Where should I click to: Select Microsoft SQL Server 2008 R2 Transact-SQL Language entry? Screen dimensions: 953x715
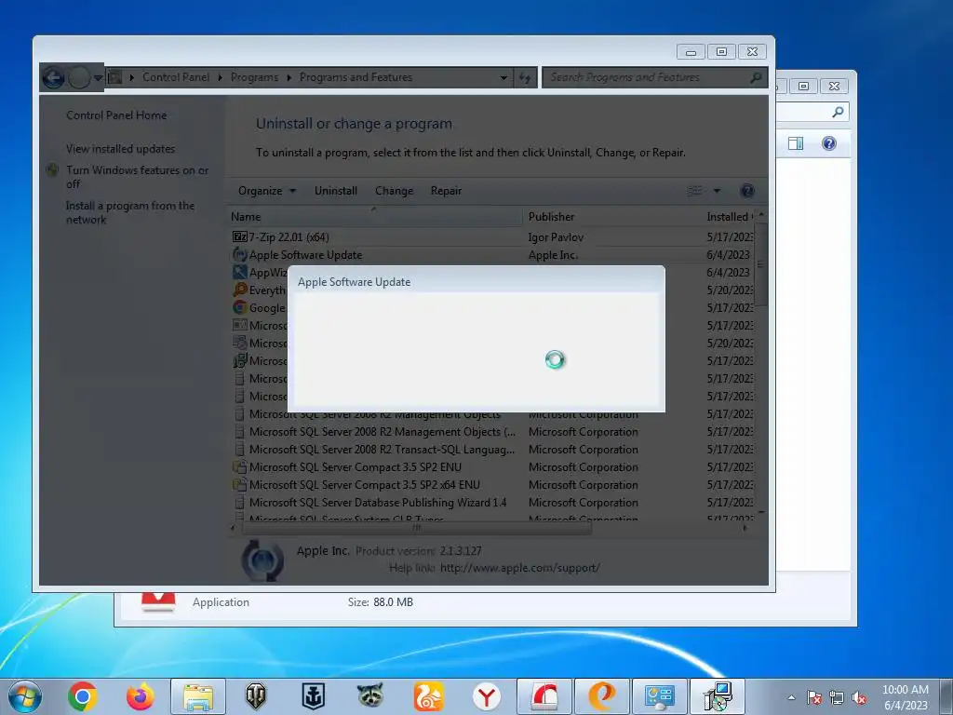(491, 450)
